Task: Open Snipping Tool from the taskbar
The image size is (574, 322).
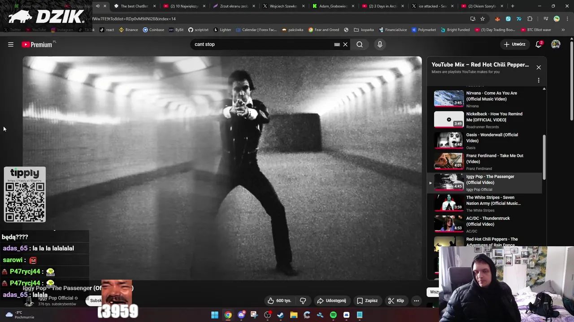Action: pos(254,315)
